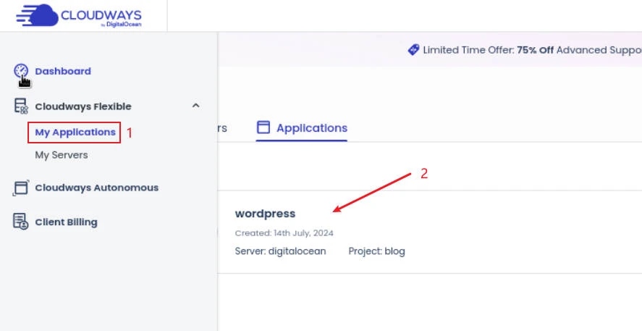Click the 75% Off Advanced Support banner text
The width and height of the screenshot is (642, 331).
click(x=579, y=51)
